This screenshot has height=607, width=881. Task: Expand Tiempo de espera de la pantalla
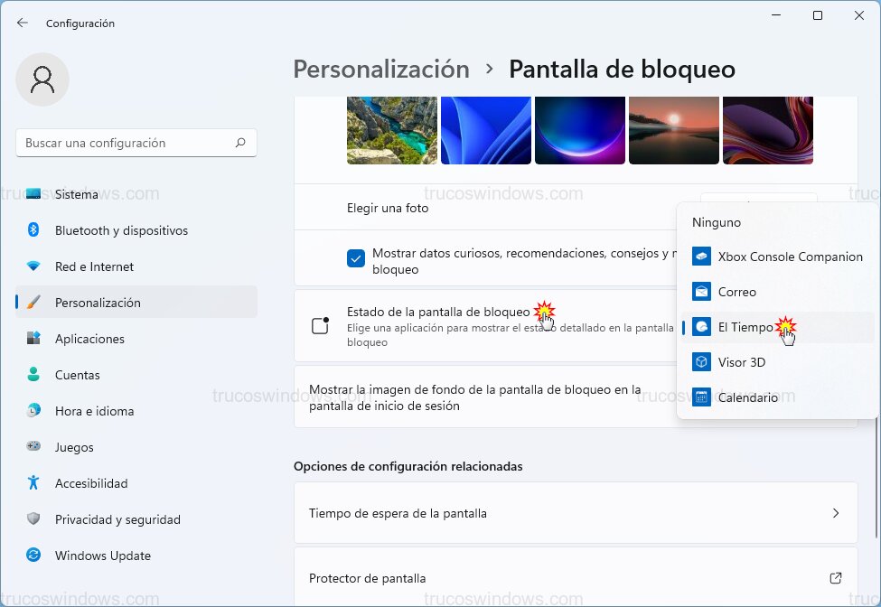point(576,513)
